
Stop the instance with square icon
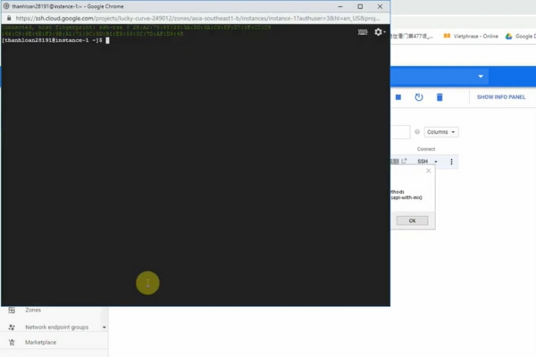pyautogui.click(x=398, y=97)
